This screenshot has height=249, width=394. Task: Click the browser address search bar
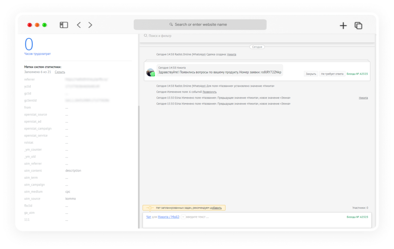200,25
